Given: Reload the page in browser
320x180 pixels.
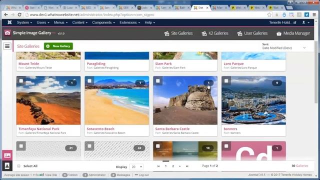Looking at the screenshot, I should tap(19, 14).
